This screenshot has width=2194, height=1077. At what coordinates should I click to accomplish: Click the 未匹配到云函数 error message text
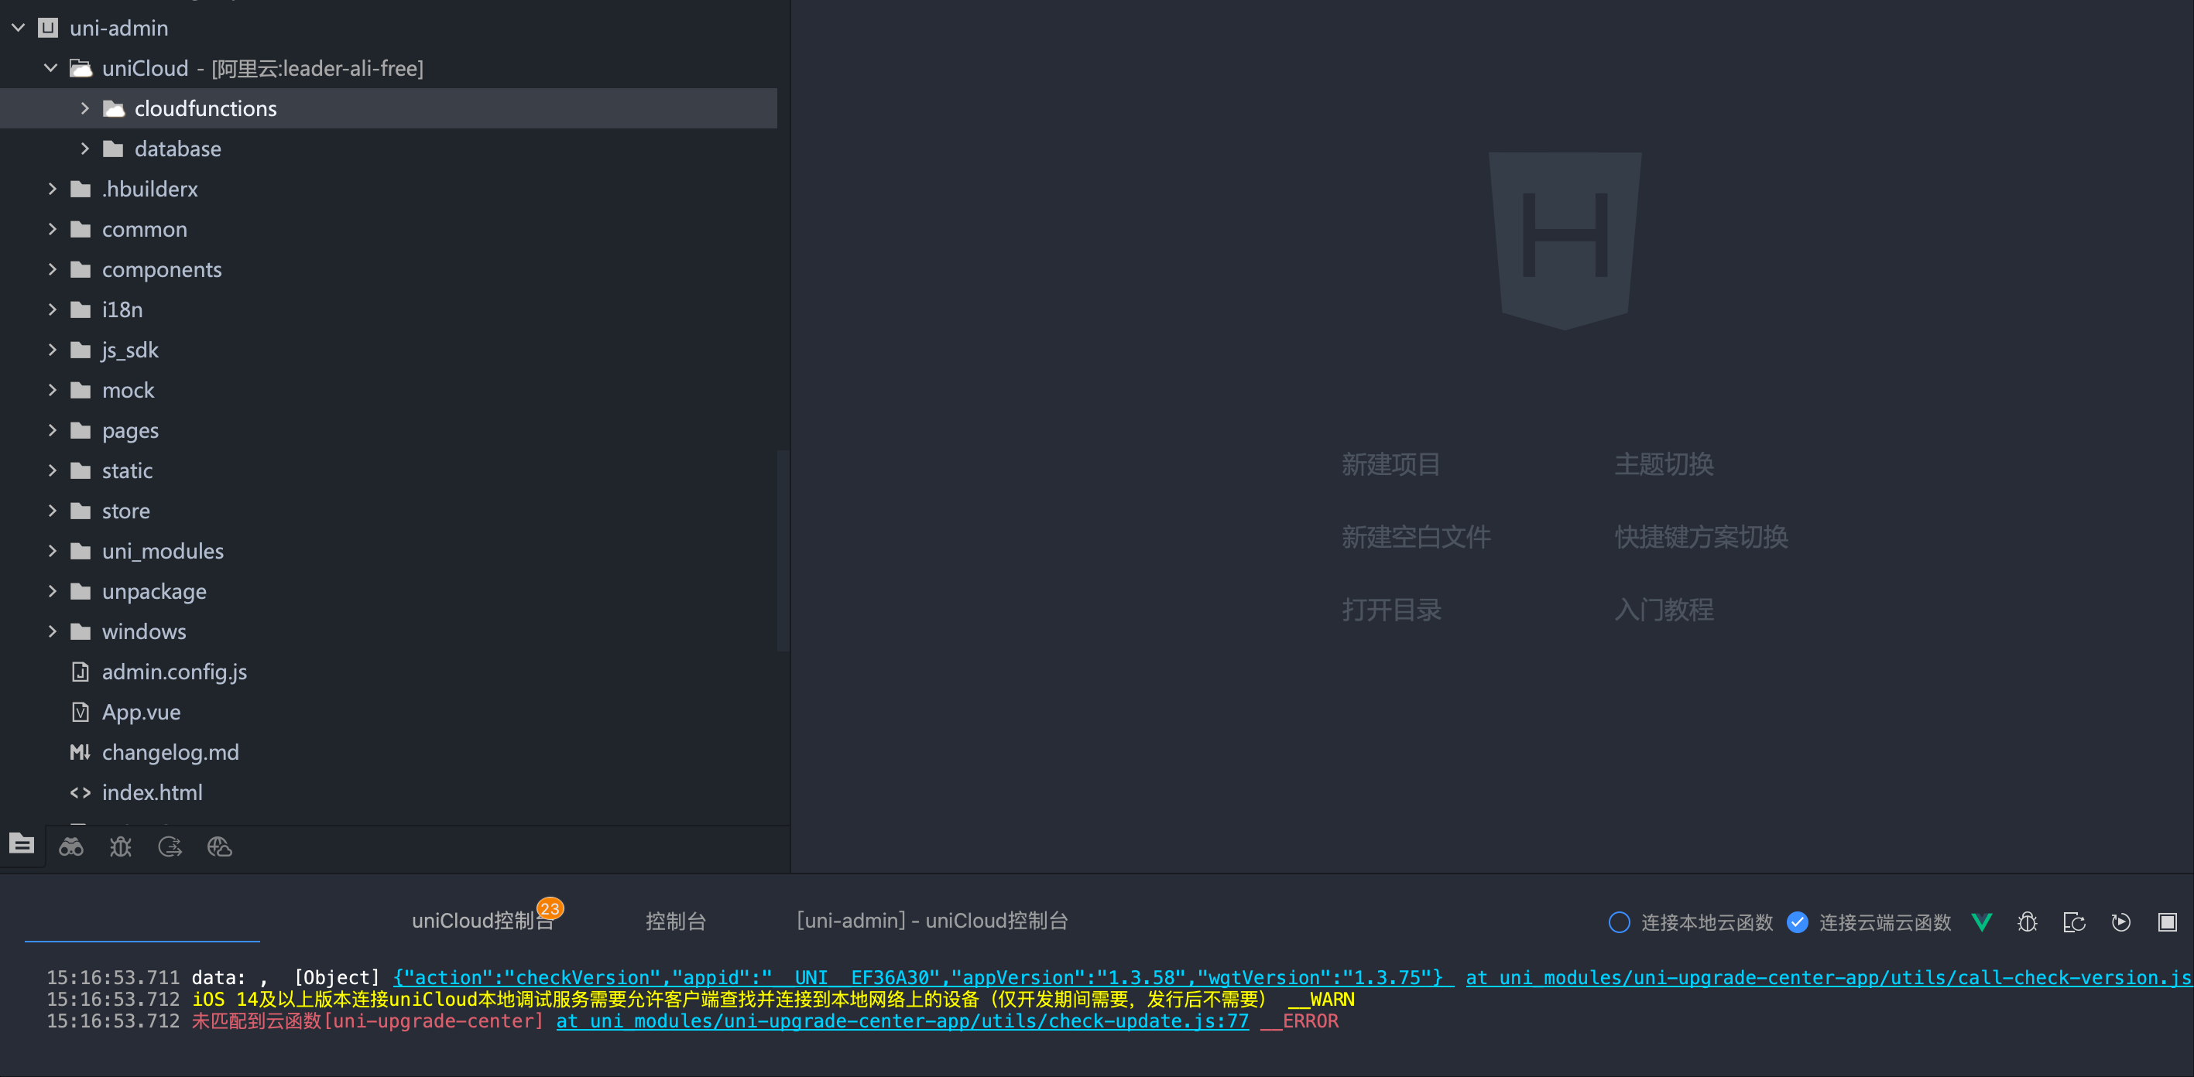pyautogui.click(x=367, y=1021)
